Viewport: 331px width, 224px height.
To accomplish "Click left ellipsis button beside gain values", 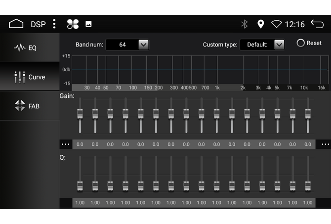I will coord(66,144).
